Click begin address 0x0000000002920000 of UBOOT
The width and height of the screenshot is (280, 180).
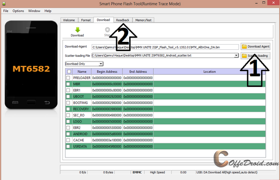click(107, 96)
